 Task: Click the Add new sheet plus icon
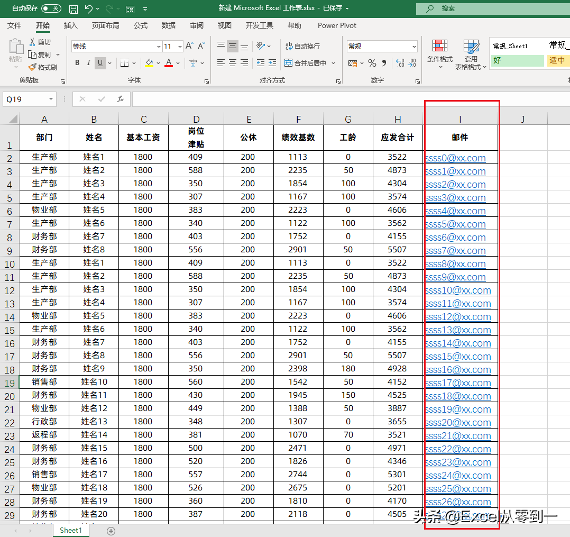[x=111, y=531]
